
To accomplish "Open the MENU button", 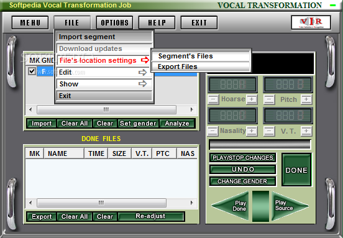I will click(30, 22).
